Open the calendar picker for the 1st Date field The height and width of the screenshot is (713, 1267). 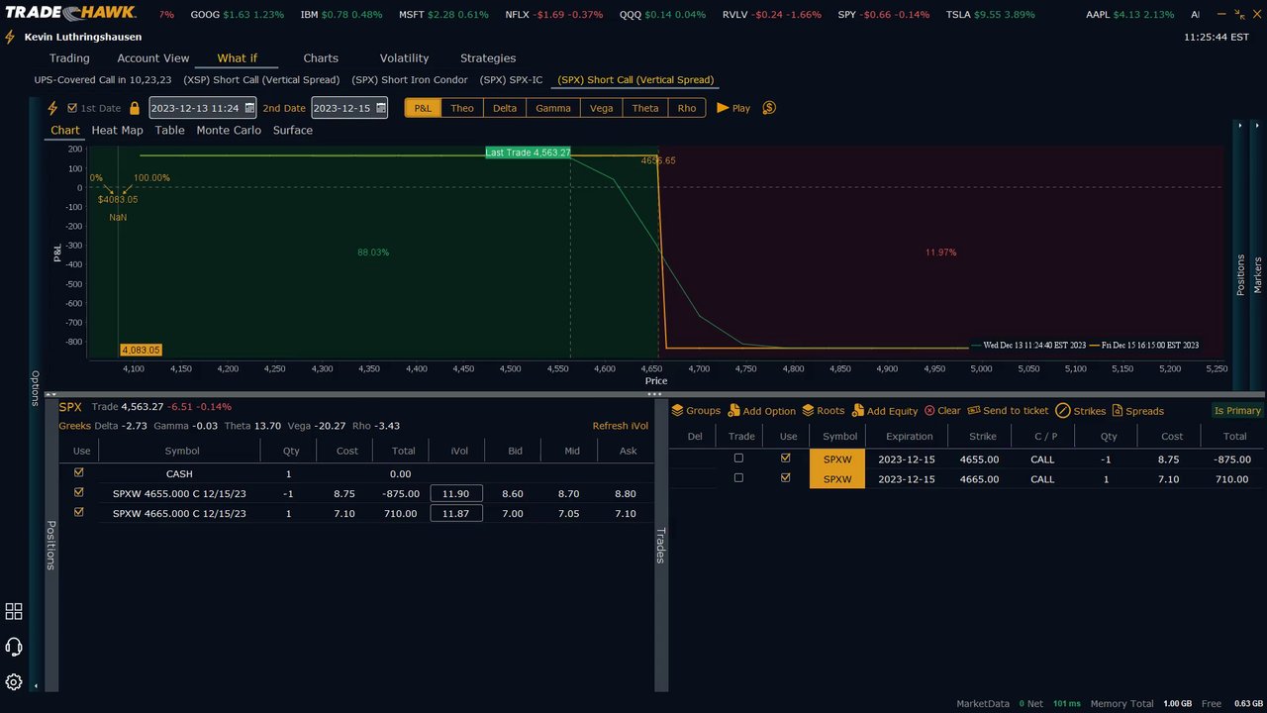pyautogui.click(x=249, y=108)
